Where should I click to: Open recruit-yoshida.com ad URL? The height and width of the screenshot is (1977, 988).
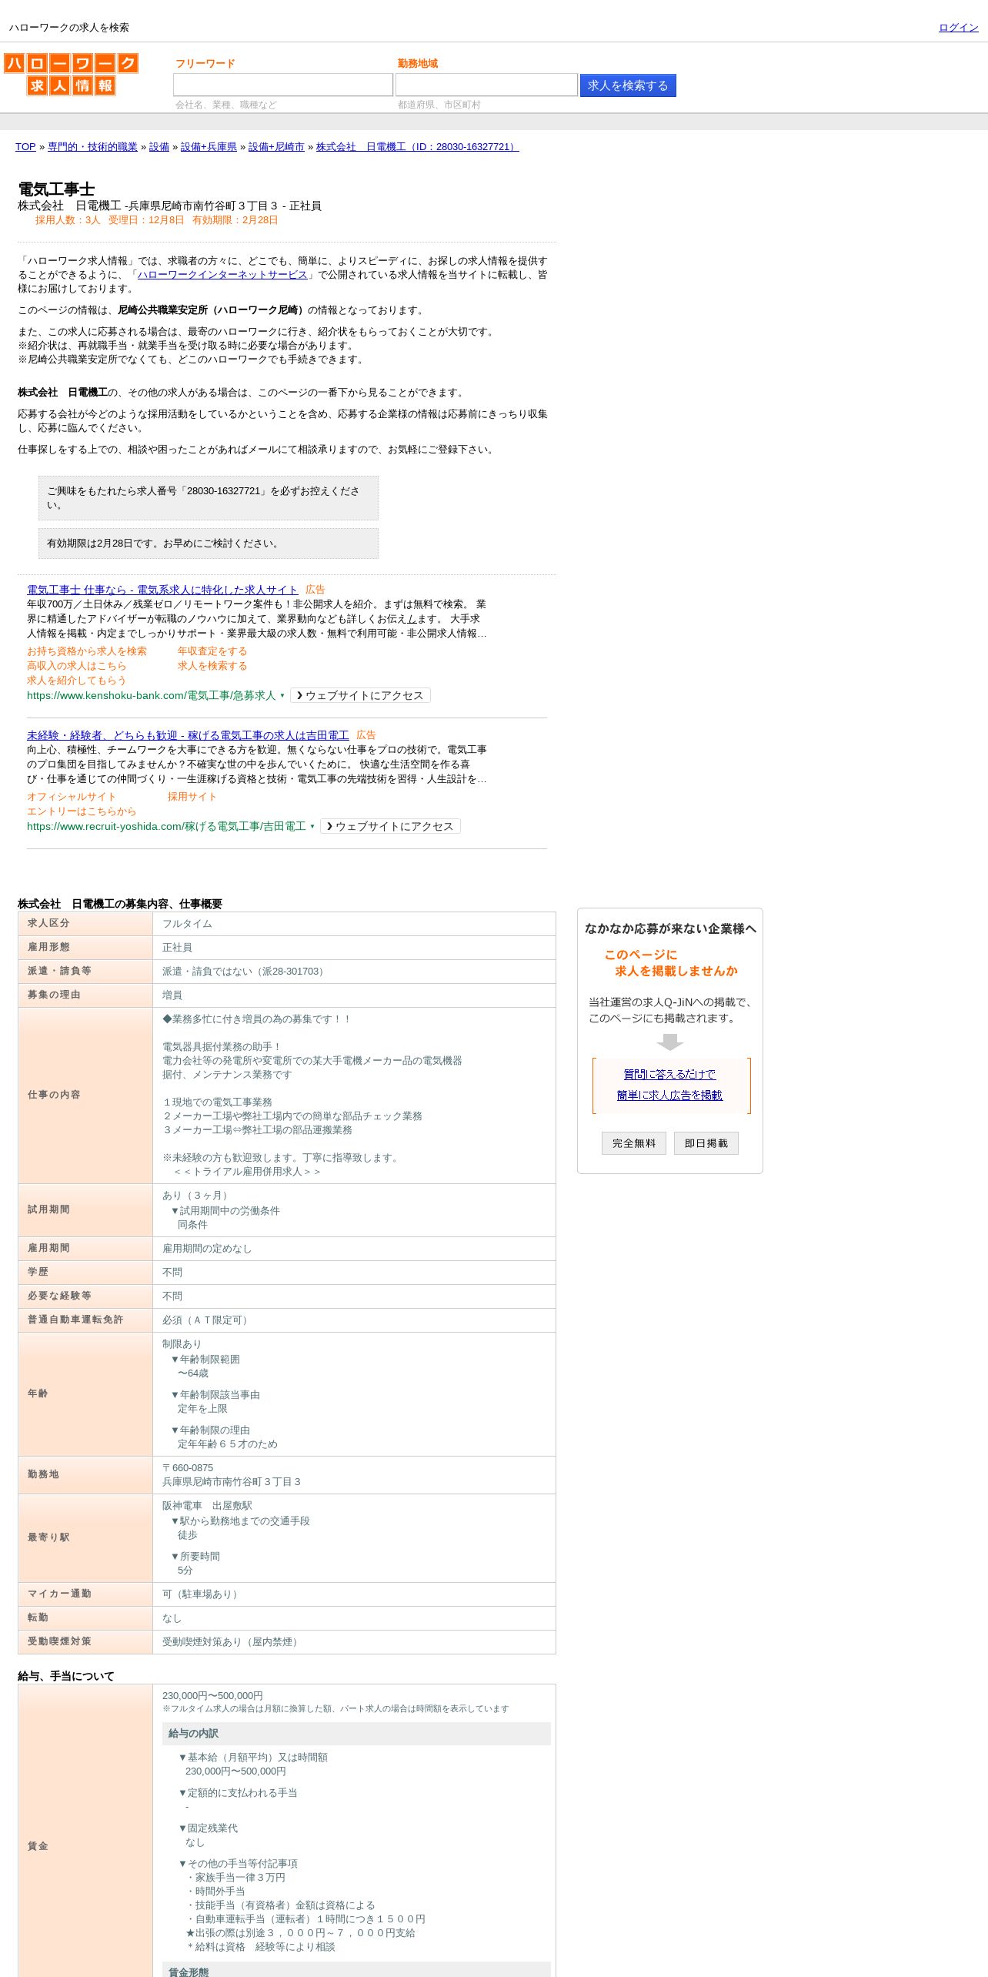click(x=166, y=826)
